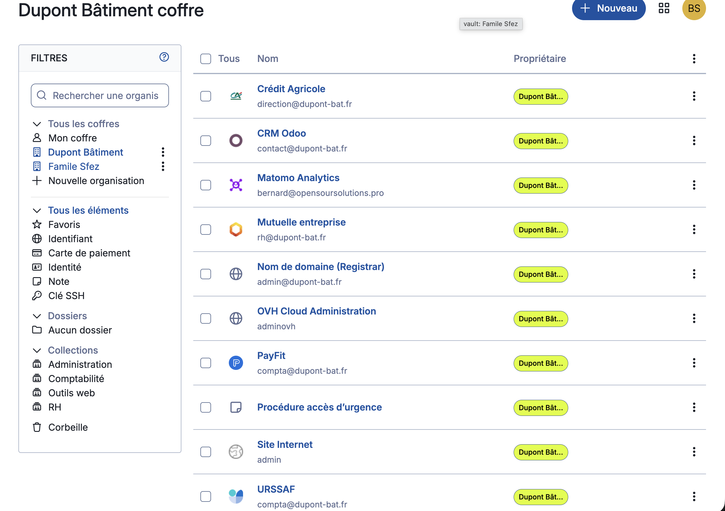Select the Matomo Analytics checkbox
725x511 pixels.
206,185
